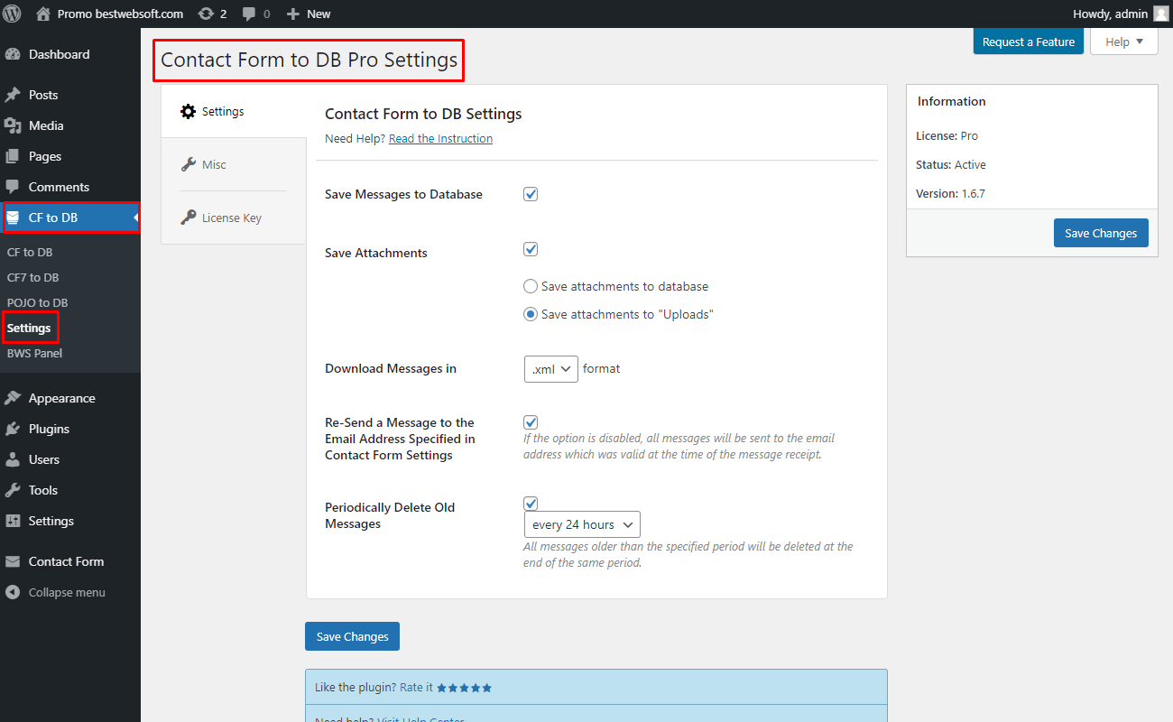Click the Request a Feature button
Image resolution: width=1173 pixels, height=722 pixels.
1029,42
